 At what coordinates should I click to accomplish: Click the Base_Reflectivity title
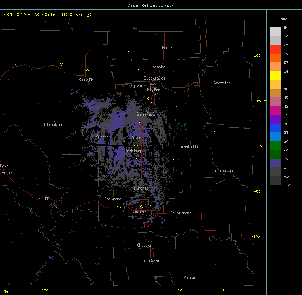[x=151, y=5]
